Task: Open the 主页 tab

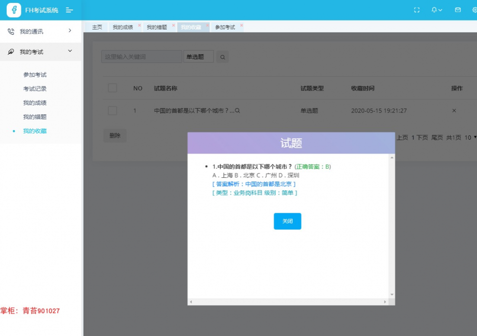Action: coord(97,27)
